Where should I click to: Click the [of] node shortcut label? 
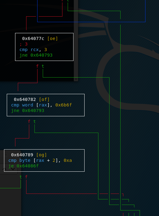(44, 99)
